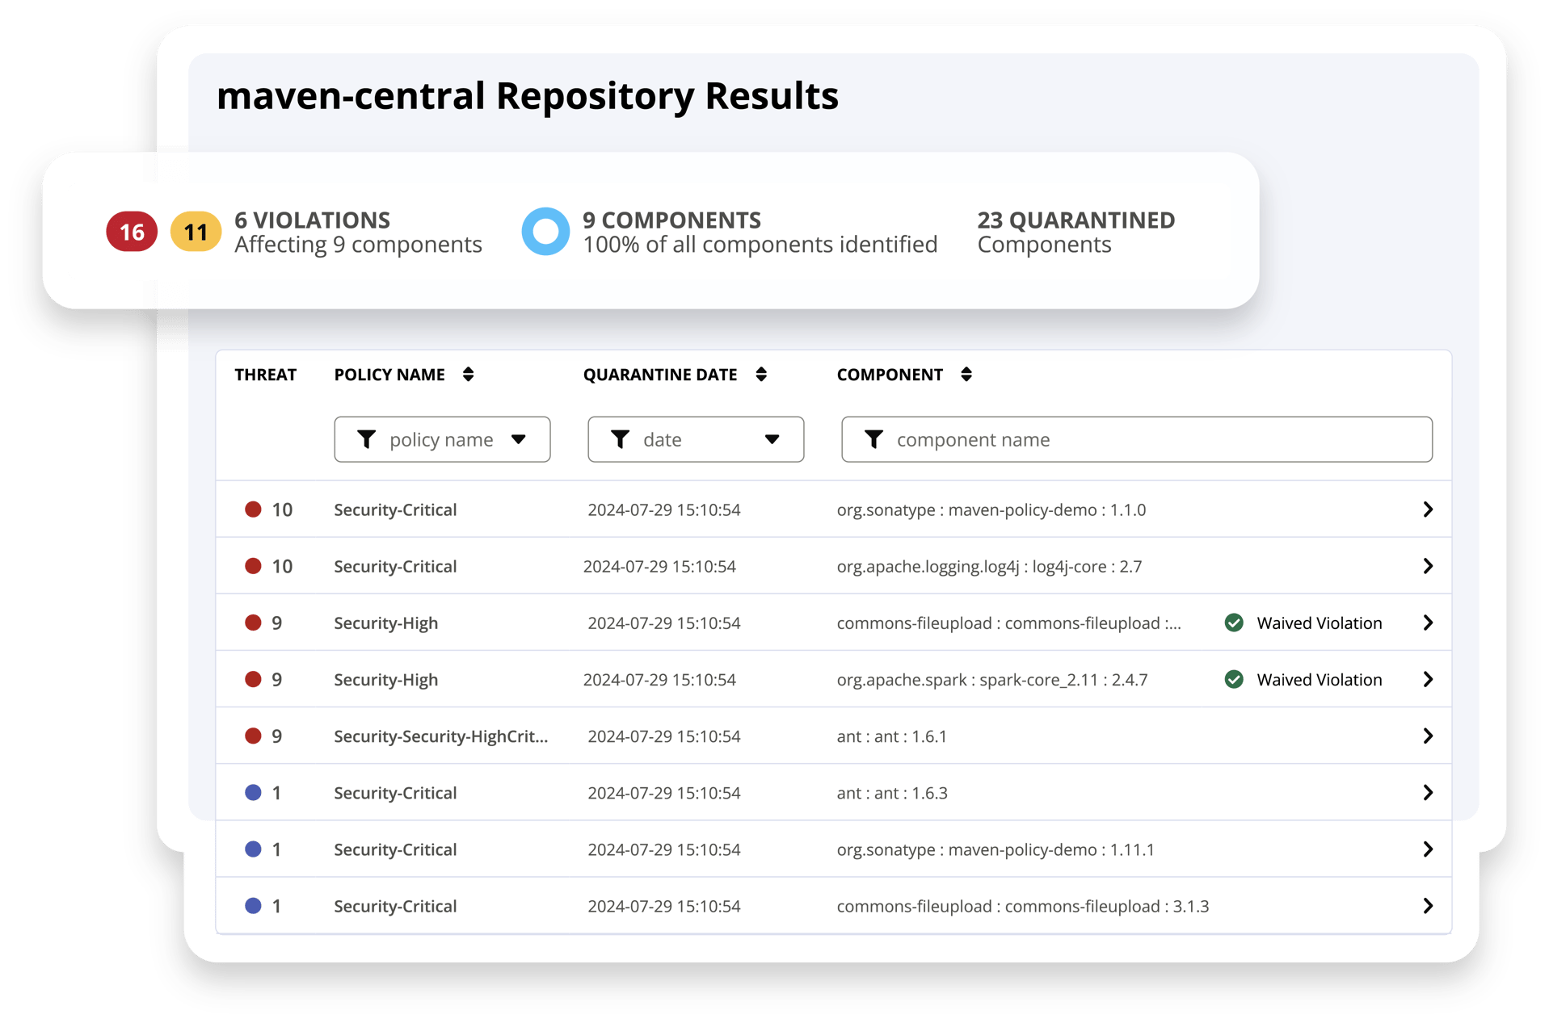Image resolution: width=1549 pixels, height=1023 pixels.
Task: Click the red 16 violations badge
Action: (x=131, y=231)
